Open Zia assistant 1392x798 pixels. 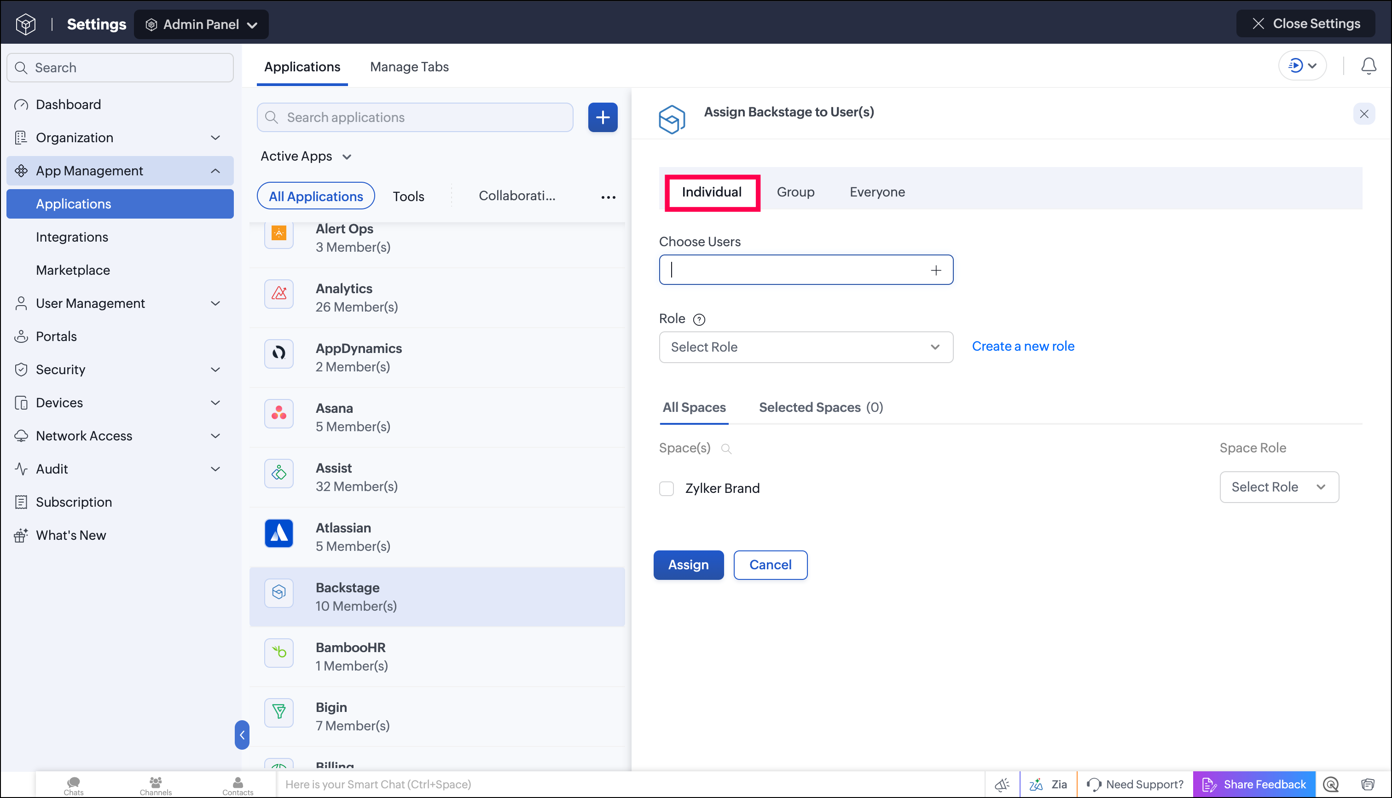pyautogui.click(x=1048, y=784)
